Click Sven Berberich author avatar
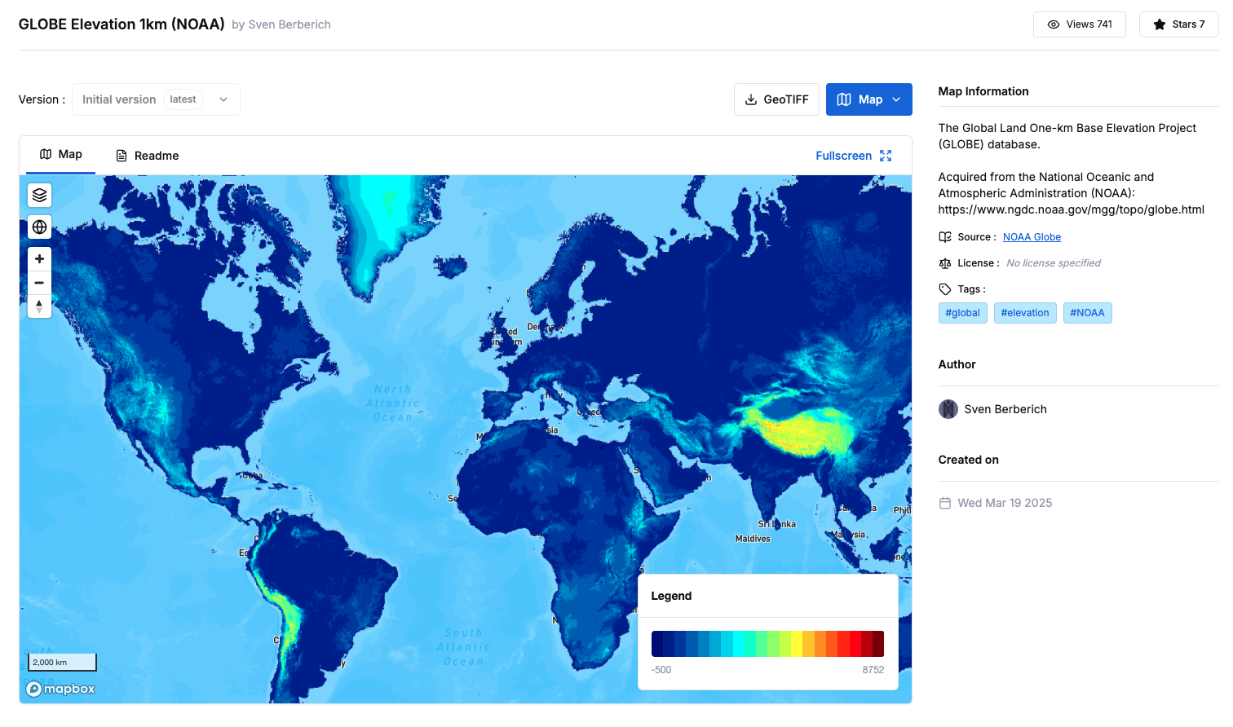The image size is (1233, 727). point(948,409)
